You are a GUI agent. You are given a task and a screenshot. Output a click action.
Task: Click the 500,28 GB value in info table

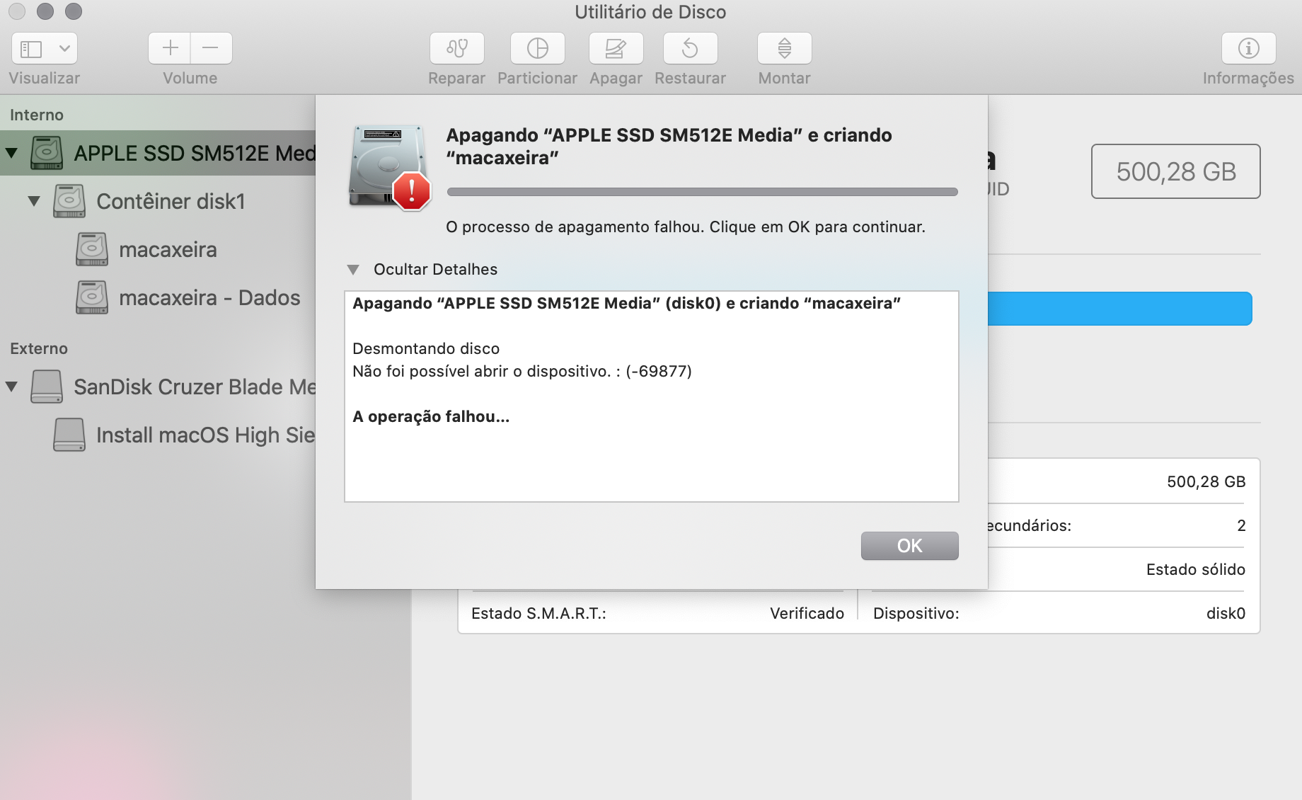(x=1206, y=481)
